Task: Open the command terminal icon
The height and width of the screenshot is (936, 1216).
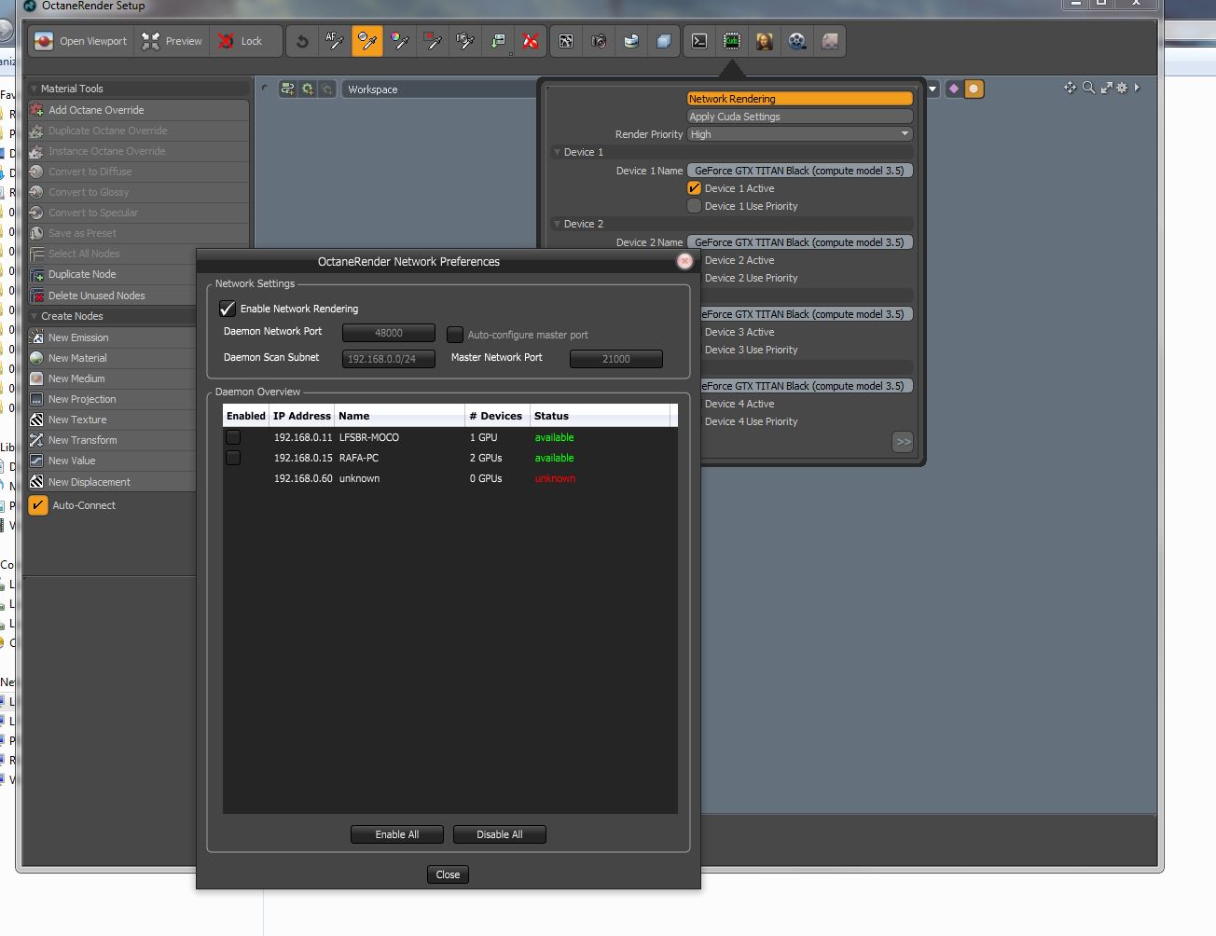Action: pyautogui.click(x=698, y=41)
